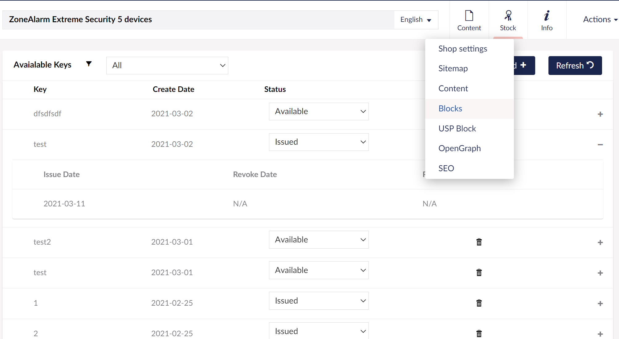This screenshot has width=619, height=339.
Task: Delete key 1 with the trash icon
Action: coord(479,303)
